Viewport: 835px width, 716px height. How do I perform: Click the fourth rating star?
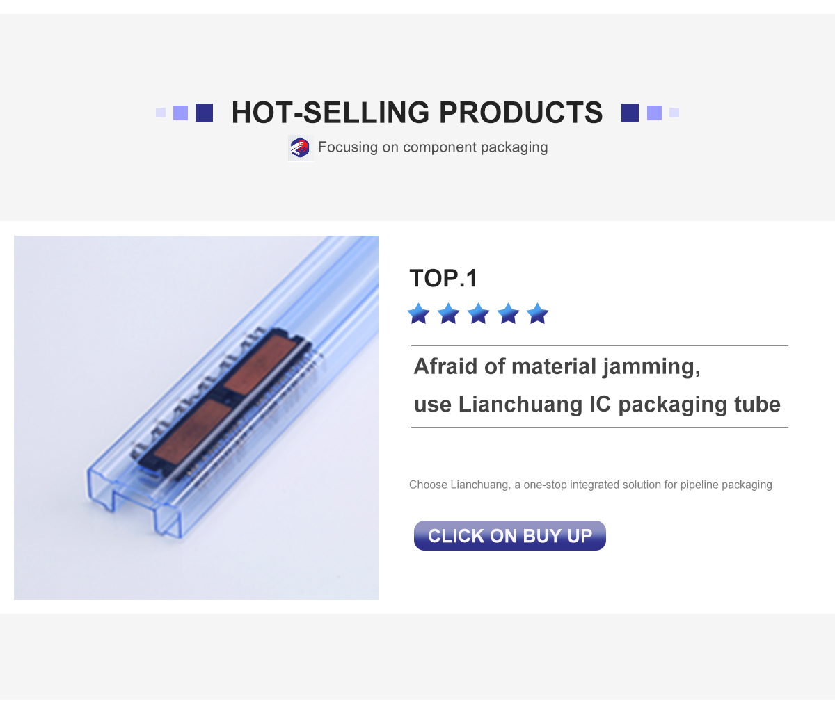[x=508, y=314]
